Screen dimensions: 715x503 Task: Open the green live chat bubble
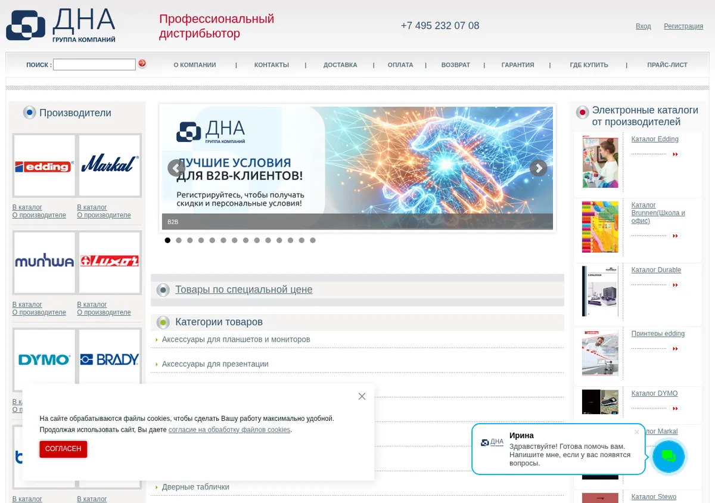coord(669,457)
